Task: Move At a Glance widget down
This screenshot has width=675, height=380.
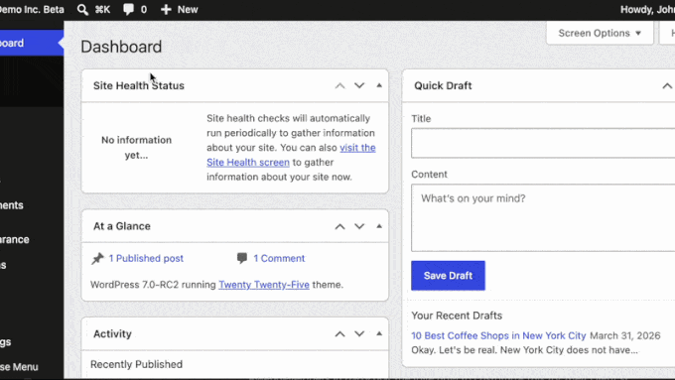Action: click(359, 226)
